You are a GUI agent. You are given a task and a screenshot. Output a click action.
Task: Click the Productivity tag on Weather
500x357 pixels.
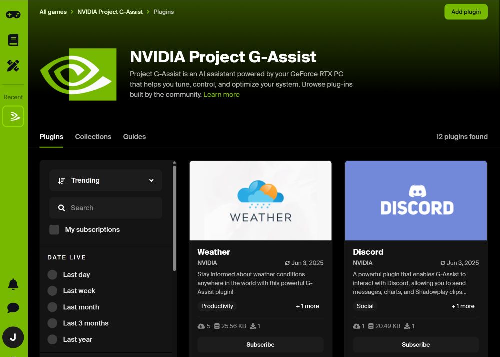(217, 306)
